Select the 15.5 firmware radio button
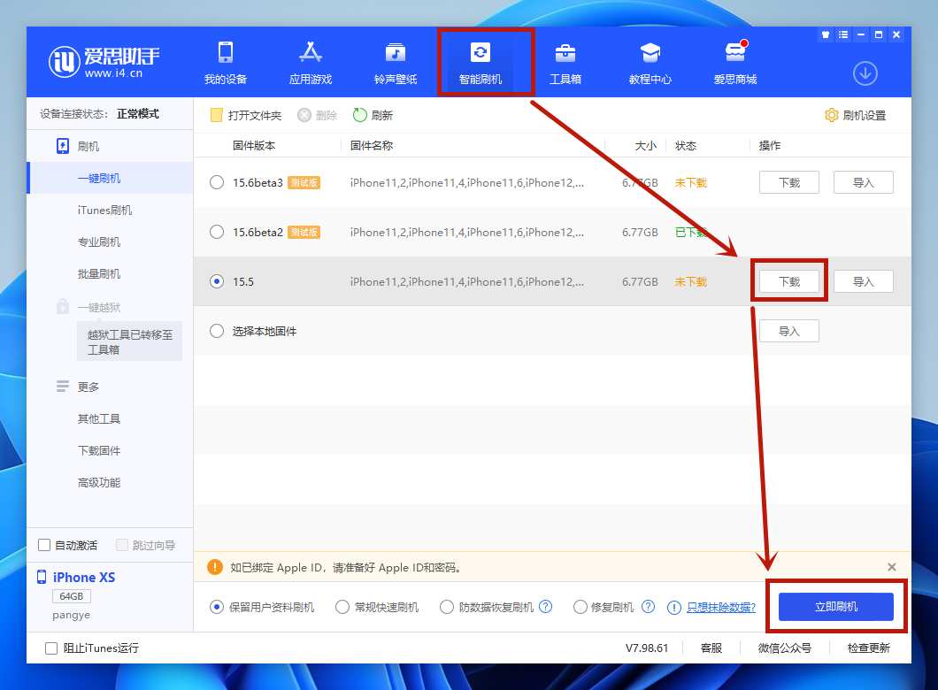The width and height of the screenshot is (938, 690). point(217,281)
